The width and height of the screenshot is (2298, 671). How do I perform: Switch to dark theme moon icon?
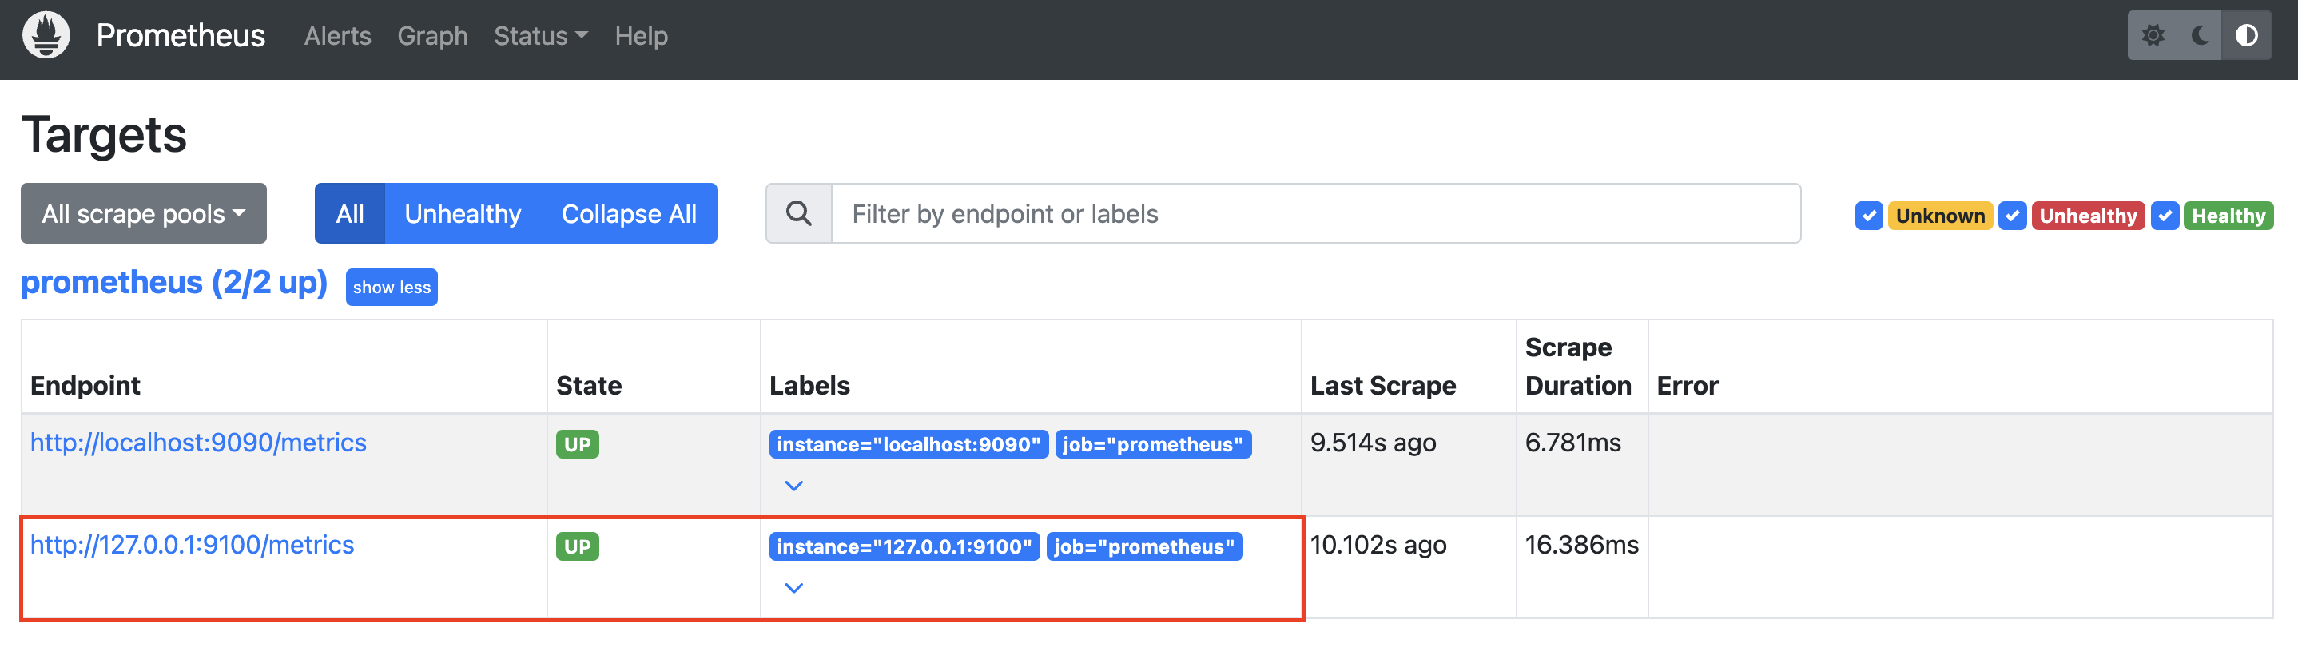point(2199,36)
